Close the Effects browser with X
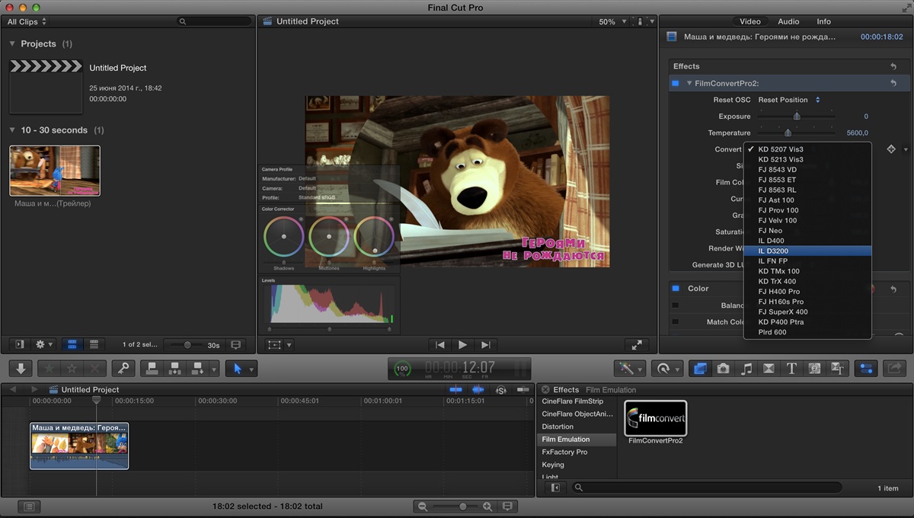This screenshot has width=914, height=518. [x=545, y=390]
